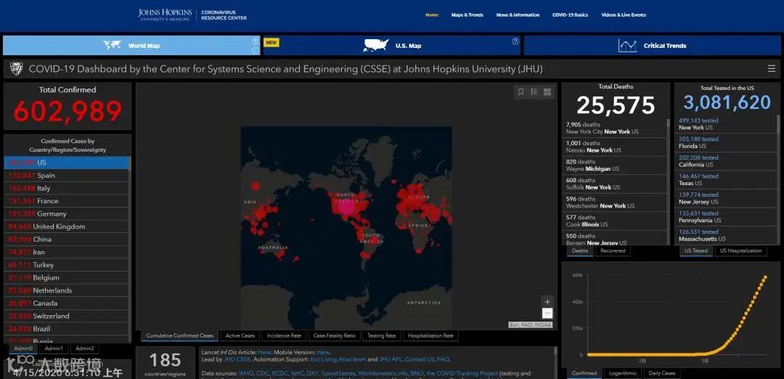Click the help icon on the World Map banner
784x379 pixels.
pos(255,41)
